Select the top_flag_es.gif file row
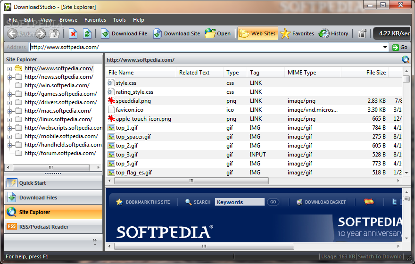Screen dimensions: 415x264 254,173
